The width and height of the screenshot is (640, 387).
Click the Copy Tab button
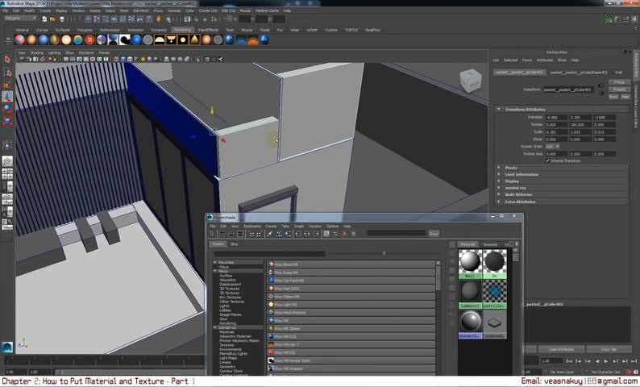(609, 349)
